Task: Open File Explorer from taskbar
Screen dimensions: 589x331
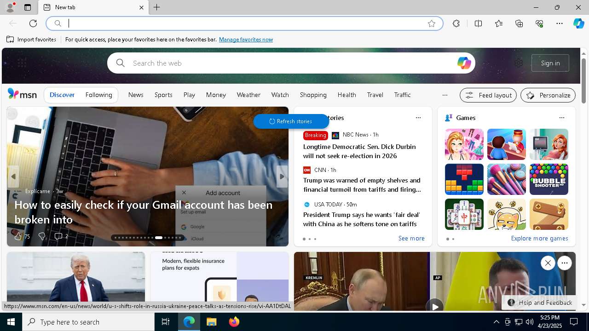Action: 212,322
